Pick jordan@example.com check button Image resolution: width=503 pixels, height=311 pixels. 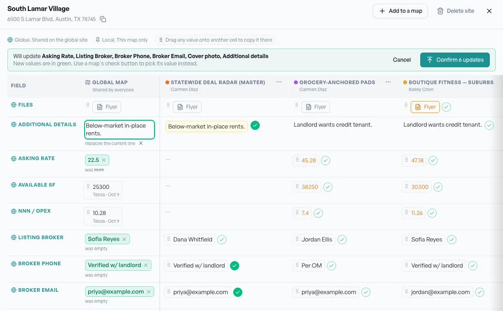[480, 292]
